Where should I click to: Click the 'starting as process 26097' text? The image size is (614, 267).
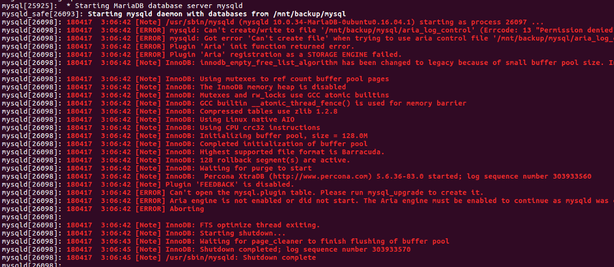[x=441, y=21]
